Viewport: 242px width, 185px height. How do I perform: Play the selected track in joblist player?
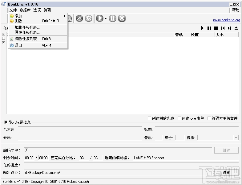point(202,28)
